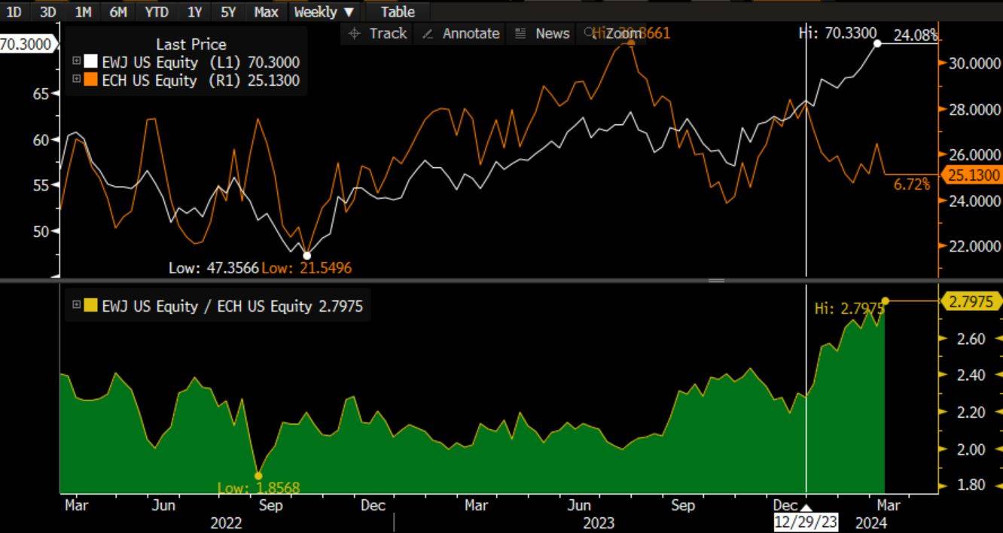Click the orange '6.72%' change label
This screenshot has width=1003, height=533.
coord(912,185)
